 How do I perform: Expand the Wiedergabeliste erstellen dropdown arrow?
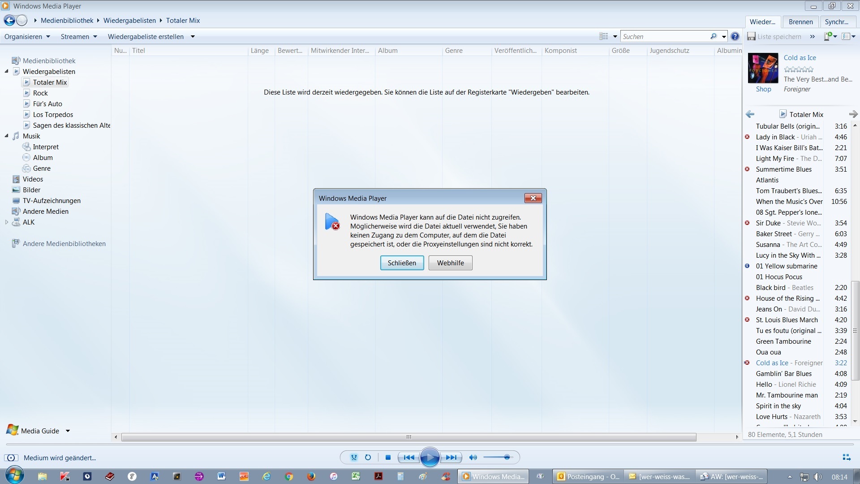(193, 37)
